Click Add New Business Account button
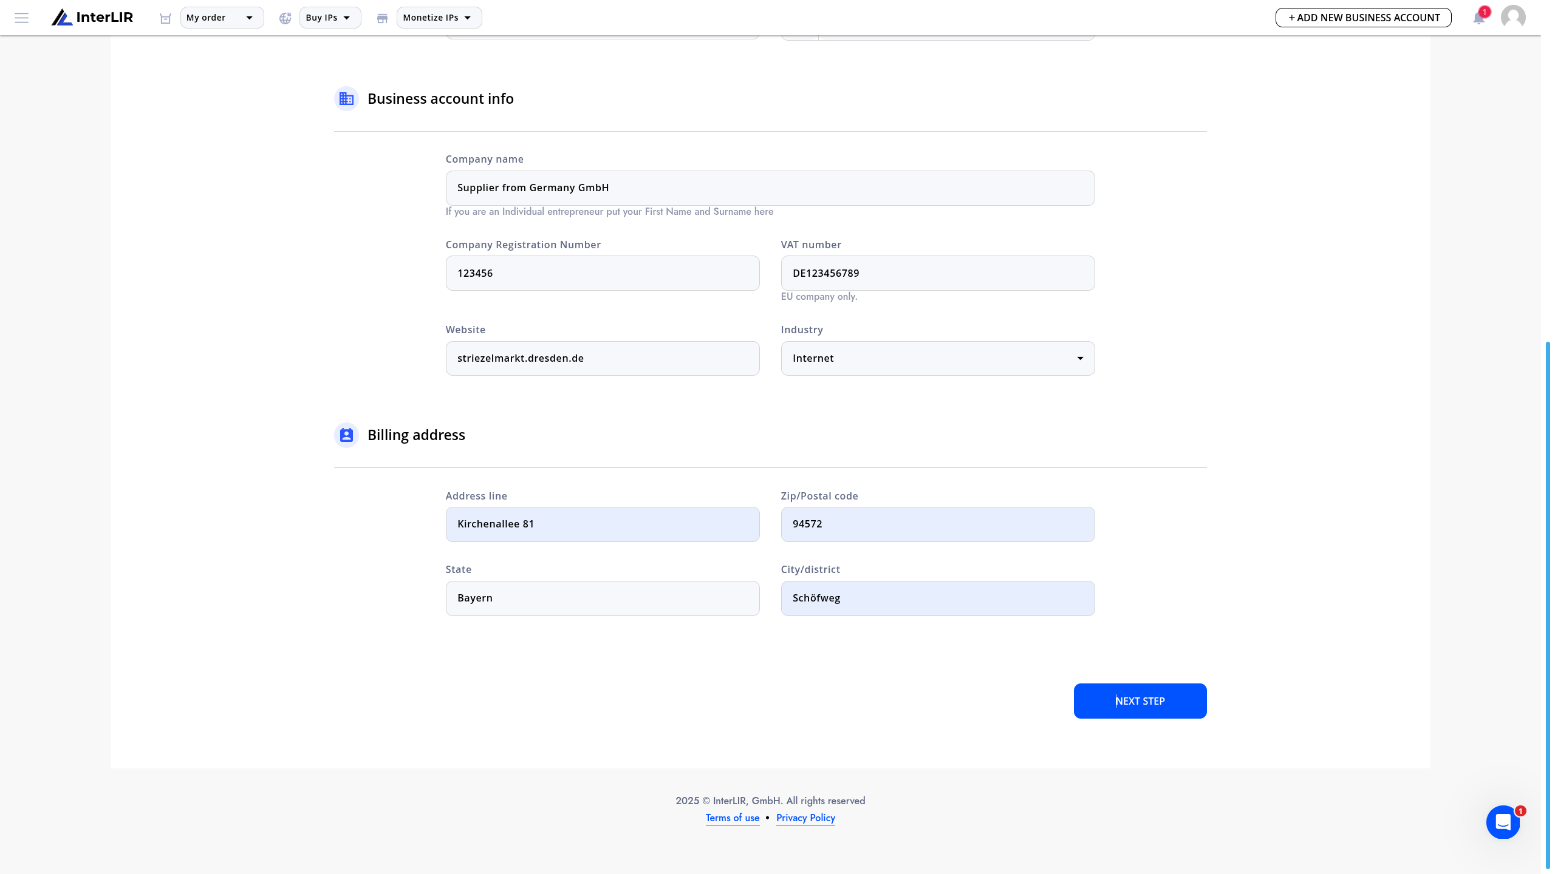 click(x=1363, y=18)
